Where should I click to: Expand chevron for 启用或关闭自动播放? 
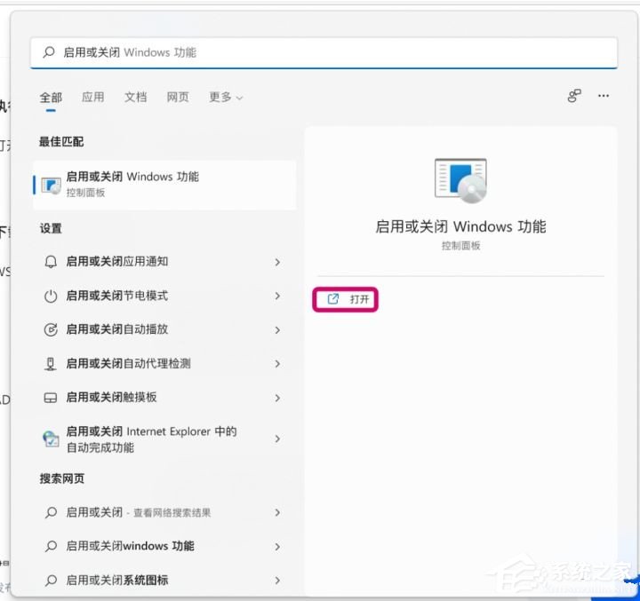[277, 330]
